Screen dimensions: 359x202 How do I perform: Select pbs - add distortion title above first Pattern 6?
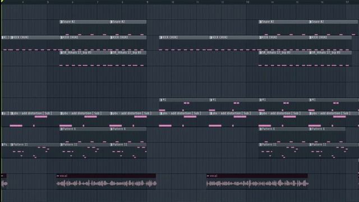click(82, 113)
